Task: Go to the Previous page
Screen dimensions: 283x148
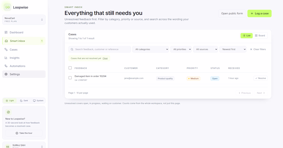Action: [x=244, y=93]
